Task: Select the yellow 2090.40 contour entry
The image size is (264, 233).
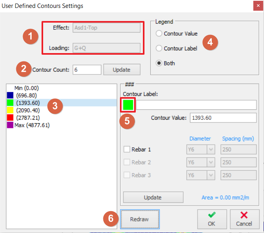Action: [28, 110]
